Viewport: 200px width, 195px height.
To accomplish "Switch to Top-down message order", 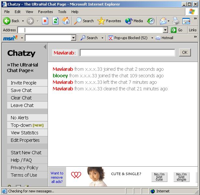I will [x=27, y=125].
